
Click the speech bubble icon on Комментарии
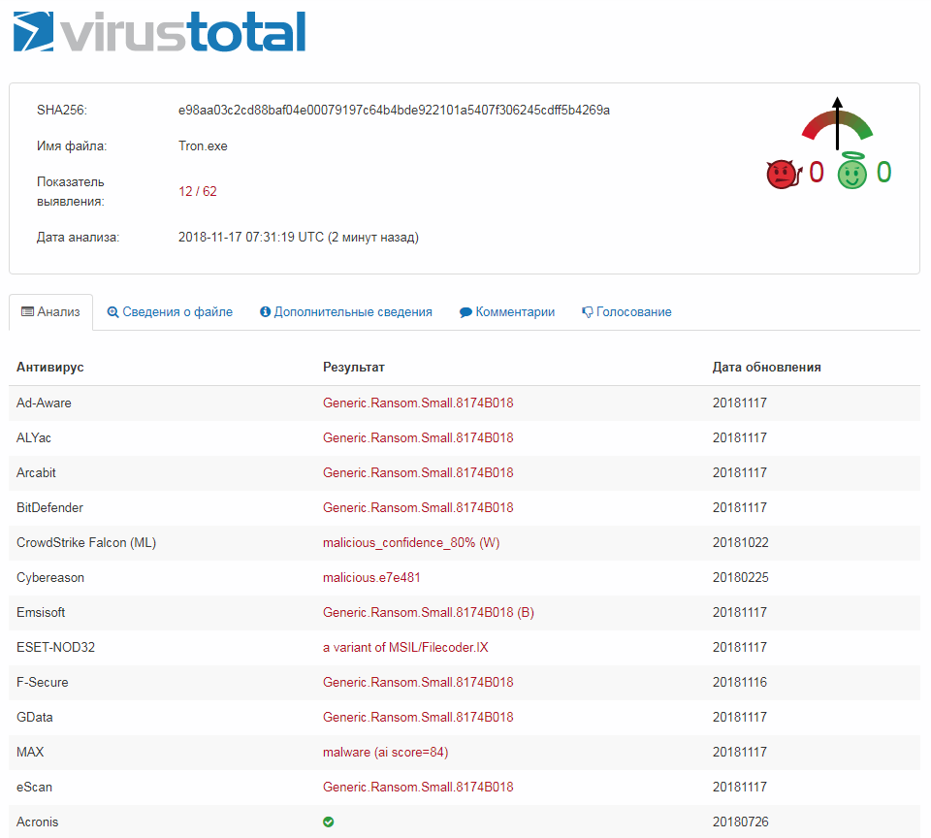click(466, 312)
